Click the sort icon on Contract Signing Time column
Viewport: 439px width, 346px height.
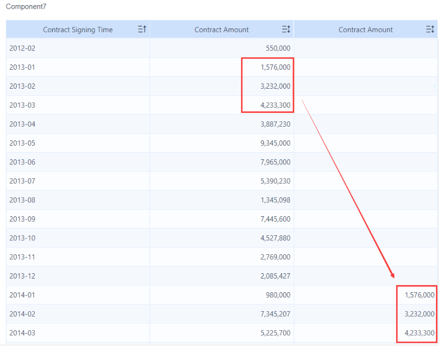142,29
